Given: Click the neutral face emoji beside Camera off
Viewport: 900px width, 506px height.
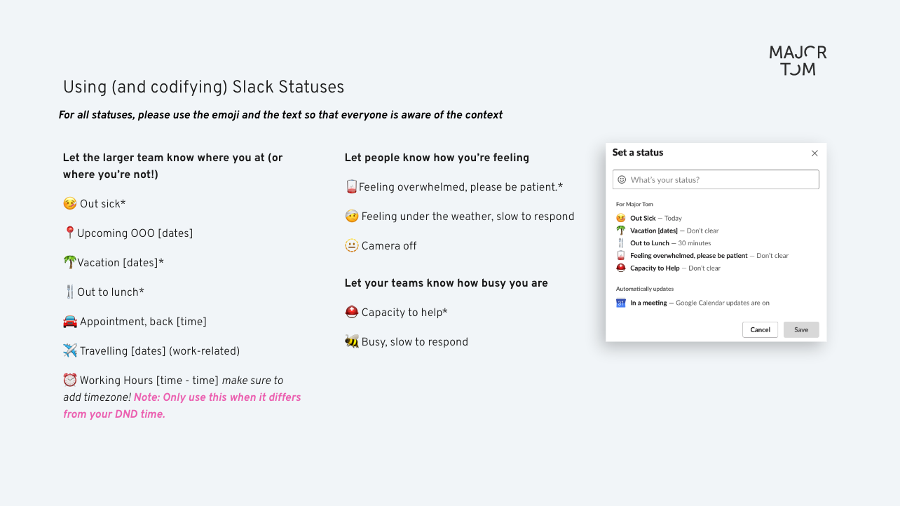Looking at the screenshot, I should click(x=352, y=246).
